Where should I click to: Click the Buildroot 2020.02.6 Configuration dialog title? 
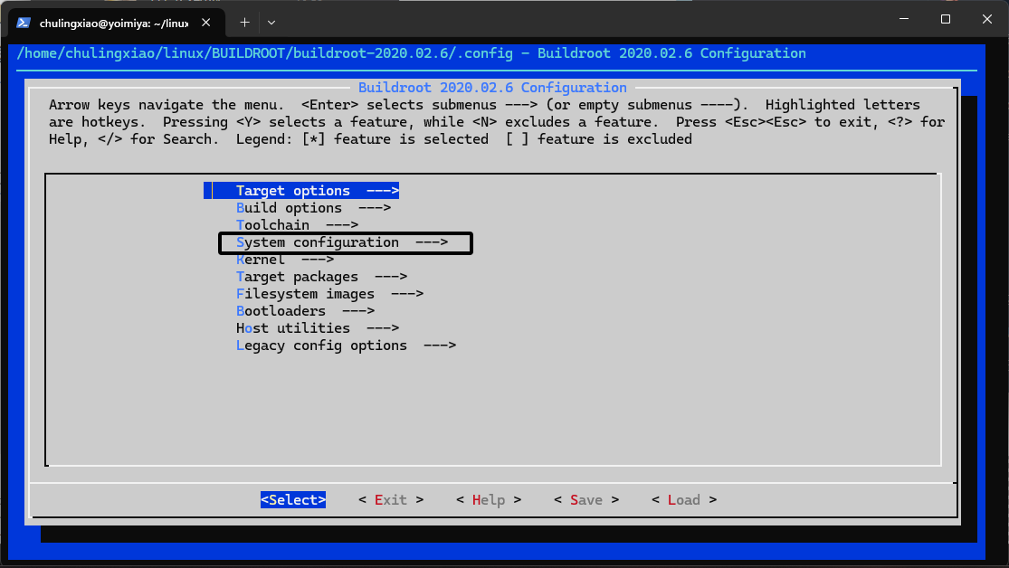point(492,88)
